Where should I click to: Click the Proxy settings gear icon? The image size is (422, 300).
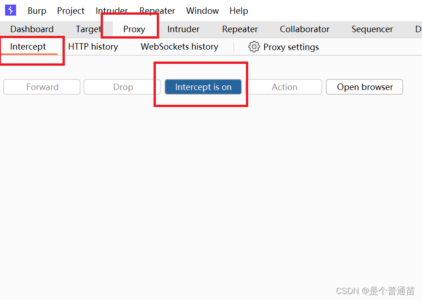[x=254, y=47]
